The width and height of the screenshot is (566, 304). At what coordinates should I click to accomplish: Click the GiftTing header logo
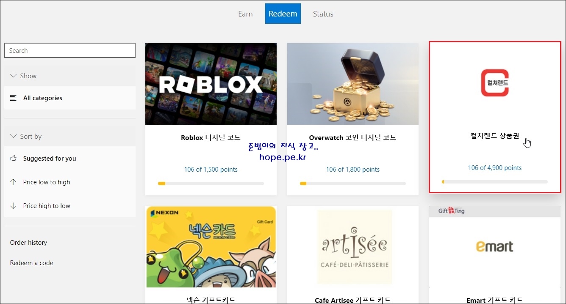451,211
